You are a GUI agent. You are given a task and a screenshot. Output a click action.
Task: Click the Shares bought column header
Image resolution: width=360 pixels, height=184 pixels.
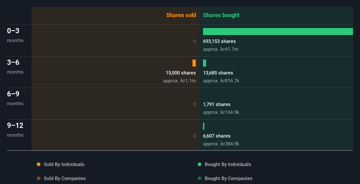pyautogui.click(x=221, y=15)
